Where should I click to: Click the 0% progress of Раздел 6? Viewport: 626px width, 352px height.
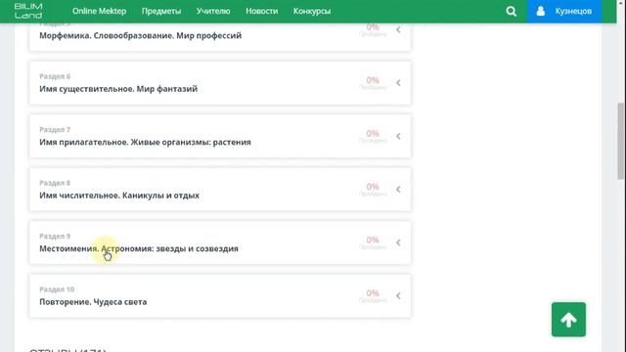point(373,80)
